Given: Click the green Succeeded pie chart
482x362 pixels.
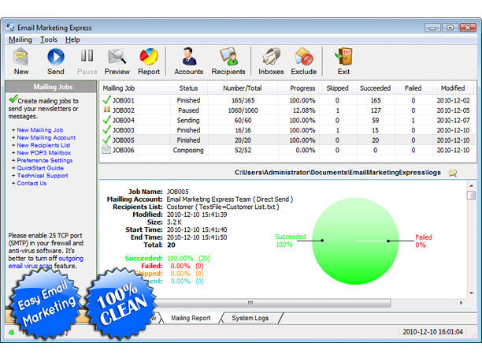Looking at the screenshot, I should (x=355, y=241).
